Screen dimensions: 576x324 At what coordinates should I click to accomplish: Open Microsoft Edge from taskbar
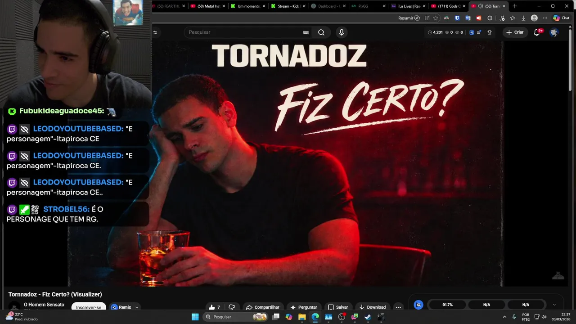(x=315, y=317)
